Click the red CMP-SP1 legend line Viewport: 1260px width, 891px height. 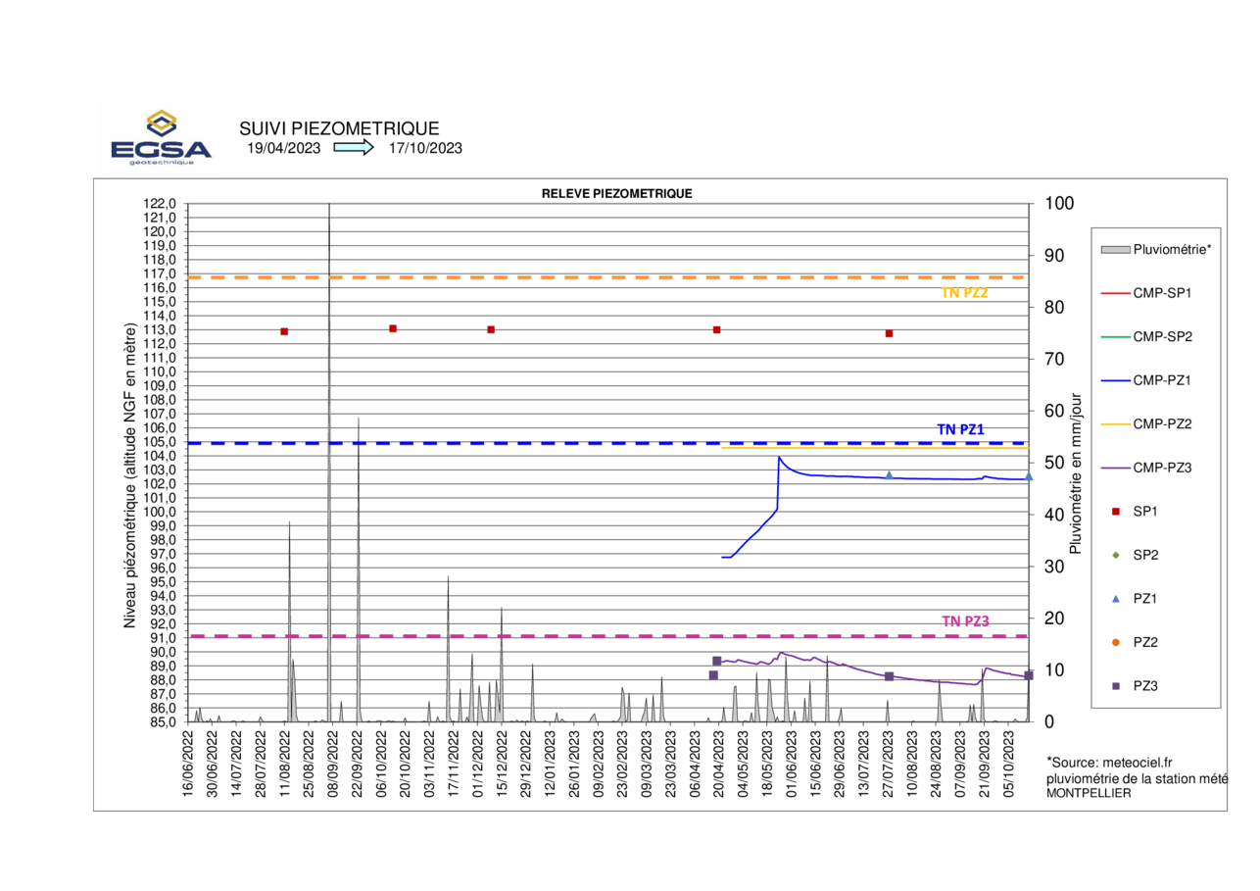1114,293
